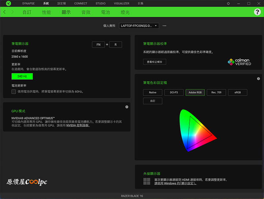Switch to the 系統 top tab
The image size is (264, 199).
(46, 3)
